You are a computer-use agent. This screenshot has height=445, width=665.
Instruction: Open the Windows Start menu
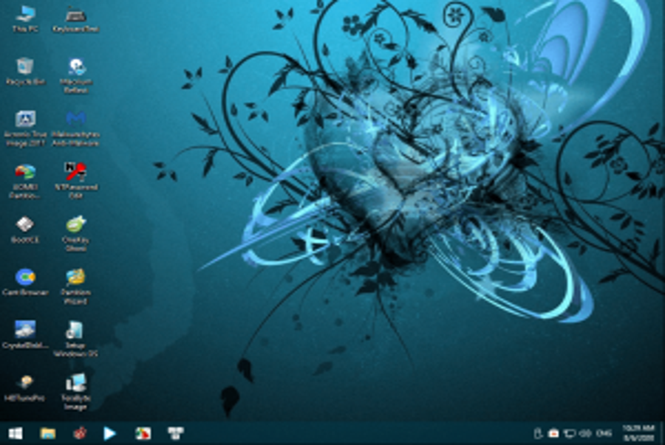point(16,433)
